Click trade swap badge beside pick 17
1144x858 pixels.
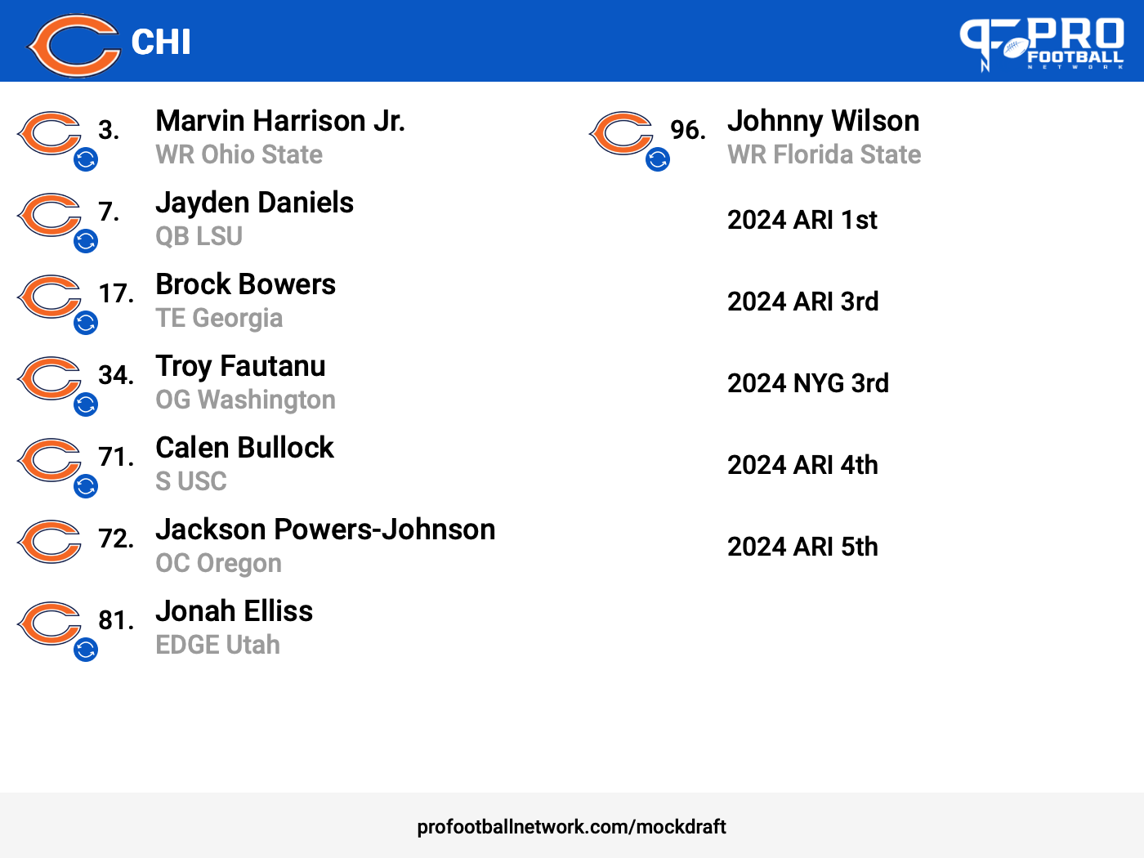pos(86,323)
